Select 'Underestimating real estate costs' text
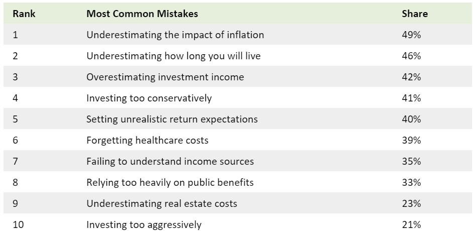 pos(162,204)
